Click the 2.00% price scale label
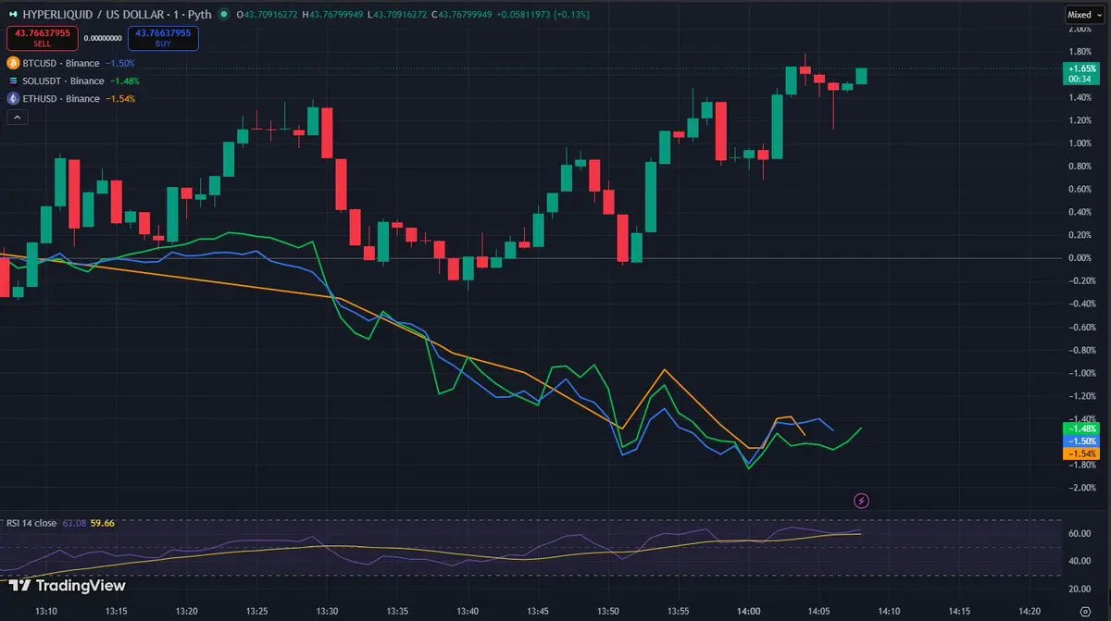This screenshot has width=1111, height=621. pos(1080,29)
